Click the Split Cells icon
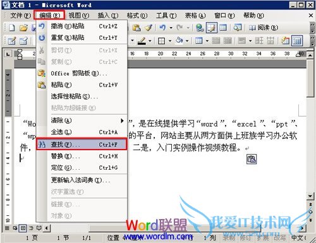This screenshot has height=243, width=316. (x=228, y=40)
